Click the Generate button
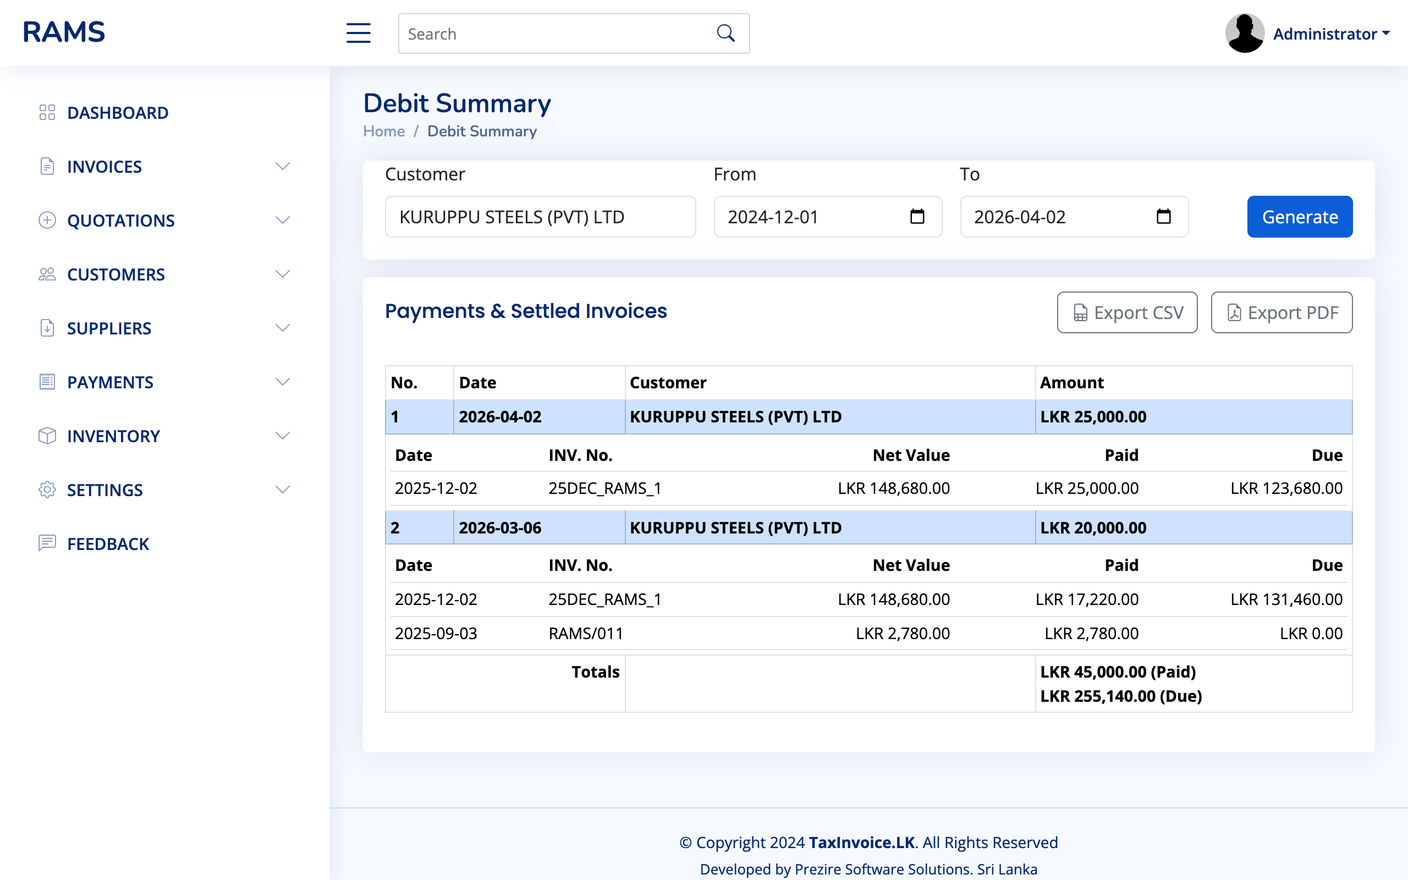The width and height of the screenshot is (1408, 880). pyautogui.click(x=1300, y=217)
